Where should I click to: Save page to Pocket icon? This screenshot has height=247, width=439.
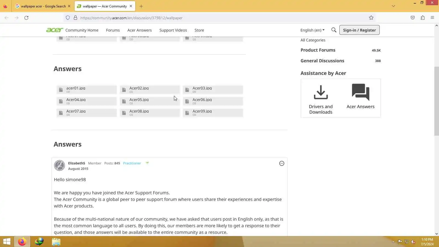click(x=413, y=18)
